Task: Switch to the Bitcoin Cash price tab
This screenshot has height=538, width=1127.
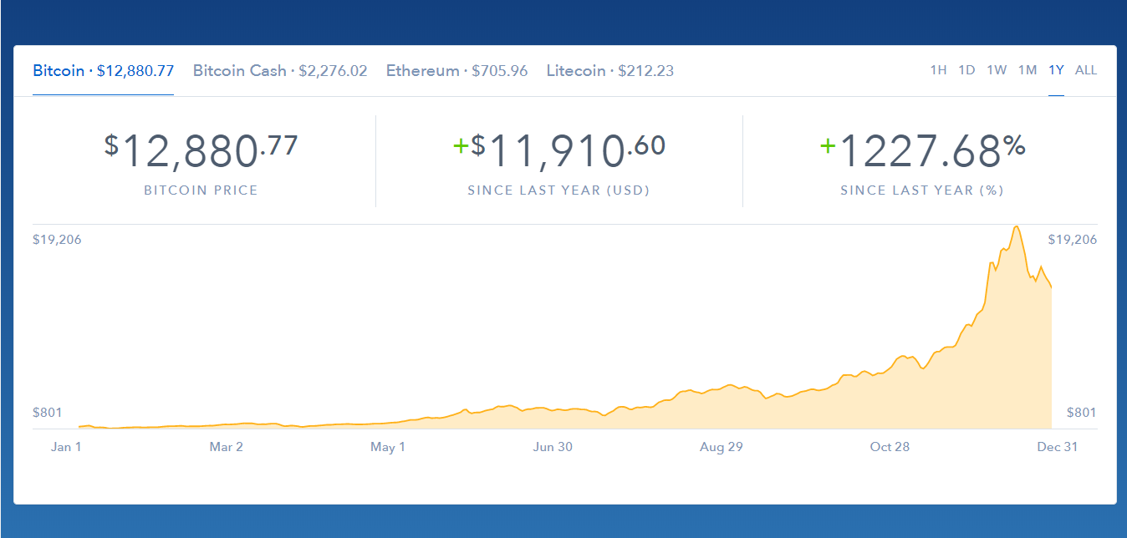Action: tap(279, 70)
